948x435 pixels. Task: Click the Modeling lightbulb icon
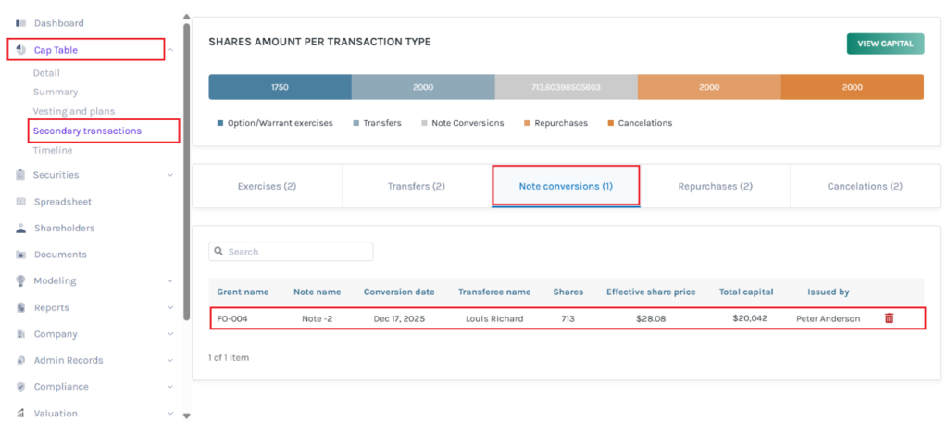click(20, 280)
